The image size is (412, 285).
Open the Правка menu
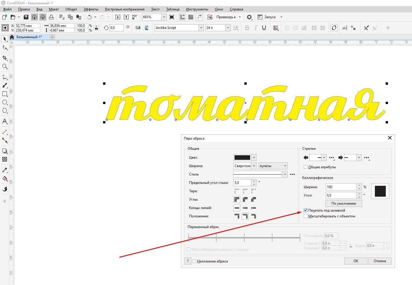(x=24, y=9)
